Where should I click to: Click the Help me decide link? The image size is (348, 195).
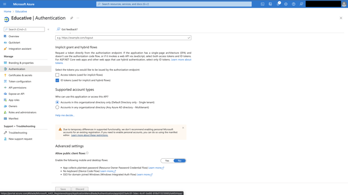[x=65, y=115]
